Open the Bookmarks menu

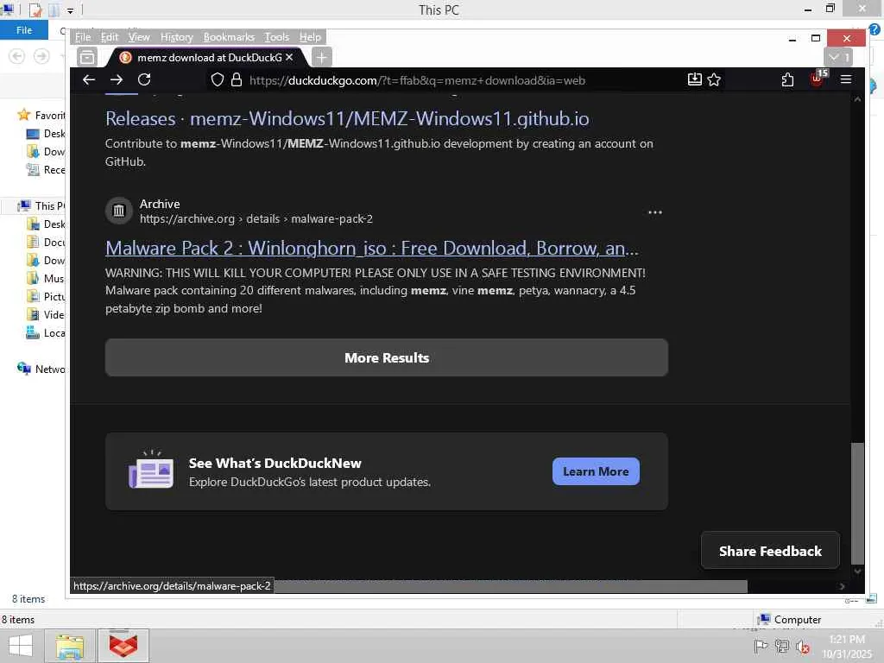click(x=229, y=37)
